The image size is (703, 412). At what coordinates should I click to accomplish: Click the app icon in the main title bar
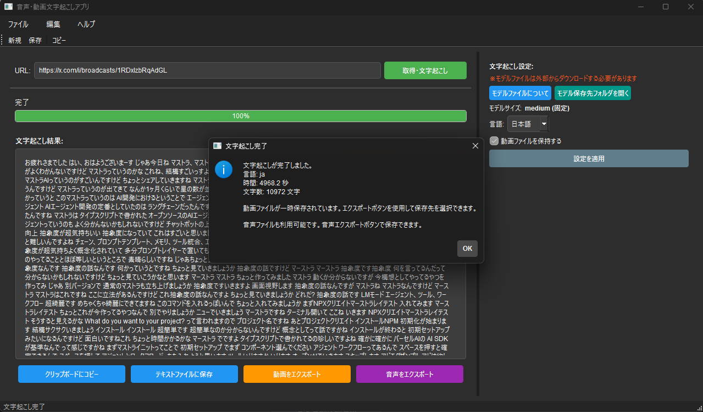point(9,7)
